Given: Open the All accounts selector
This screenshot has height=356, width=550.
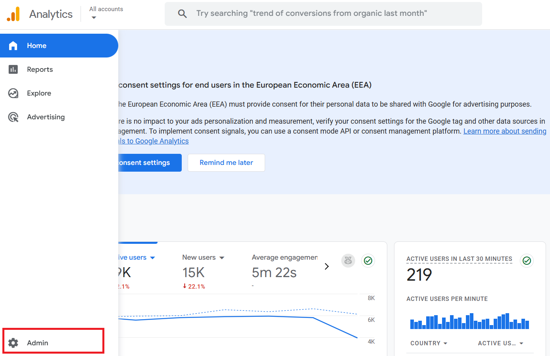Looking at the screenshot, I should tap(106, 13).
